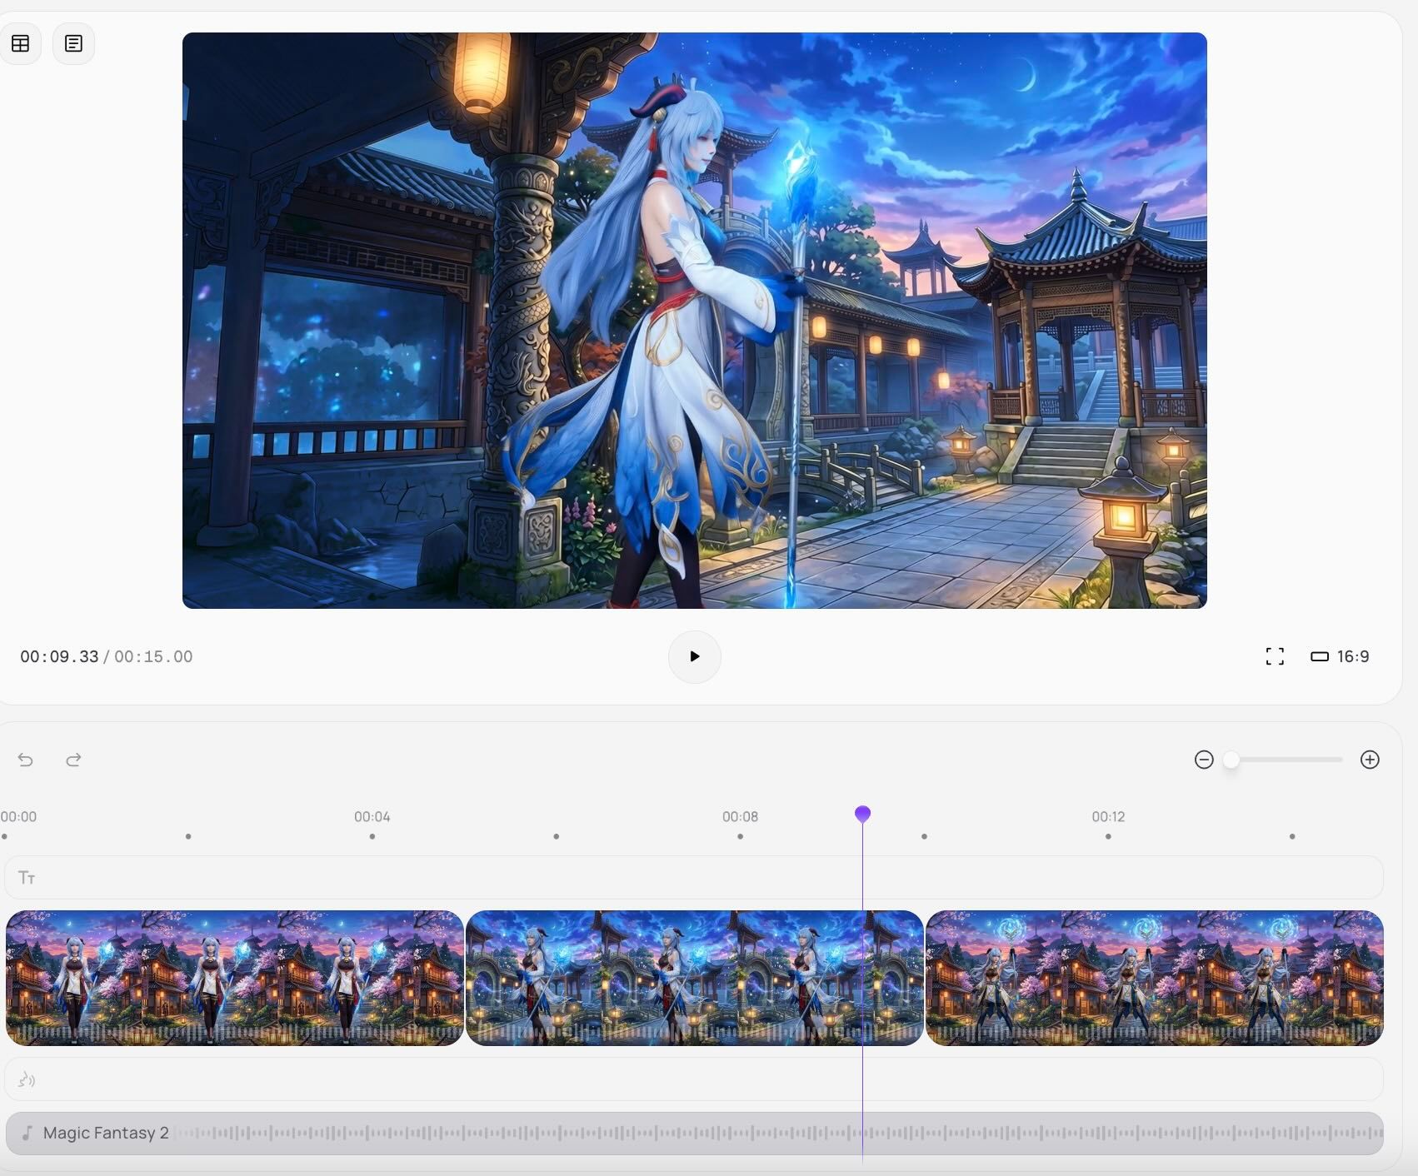Click the video preview canvas
1418x1176 pixels.
[x=694, y=321]
